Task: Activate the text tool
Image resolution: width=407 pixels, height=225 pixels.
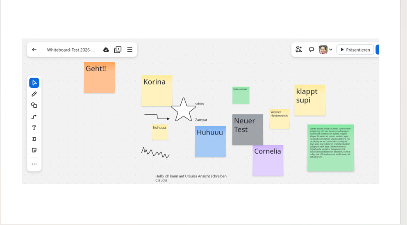Action: click(x=34, y=128)
